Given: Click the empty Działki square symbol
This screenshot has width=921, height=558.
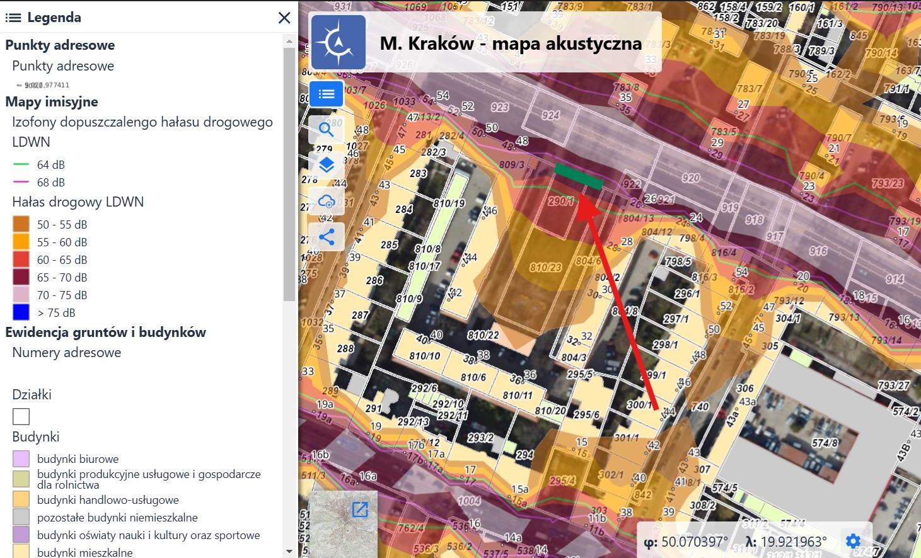Looking at the screenshot, I should tap(21, 416).
